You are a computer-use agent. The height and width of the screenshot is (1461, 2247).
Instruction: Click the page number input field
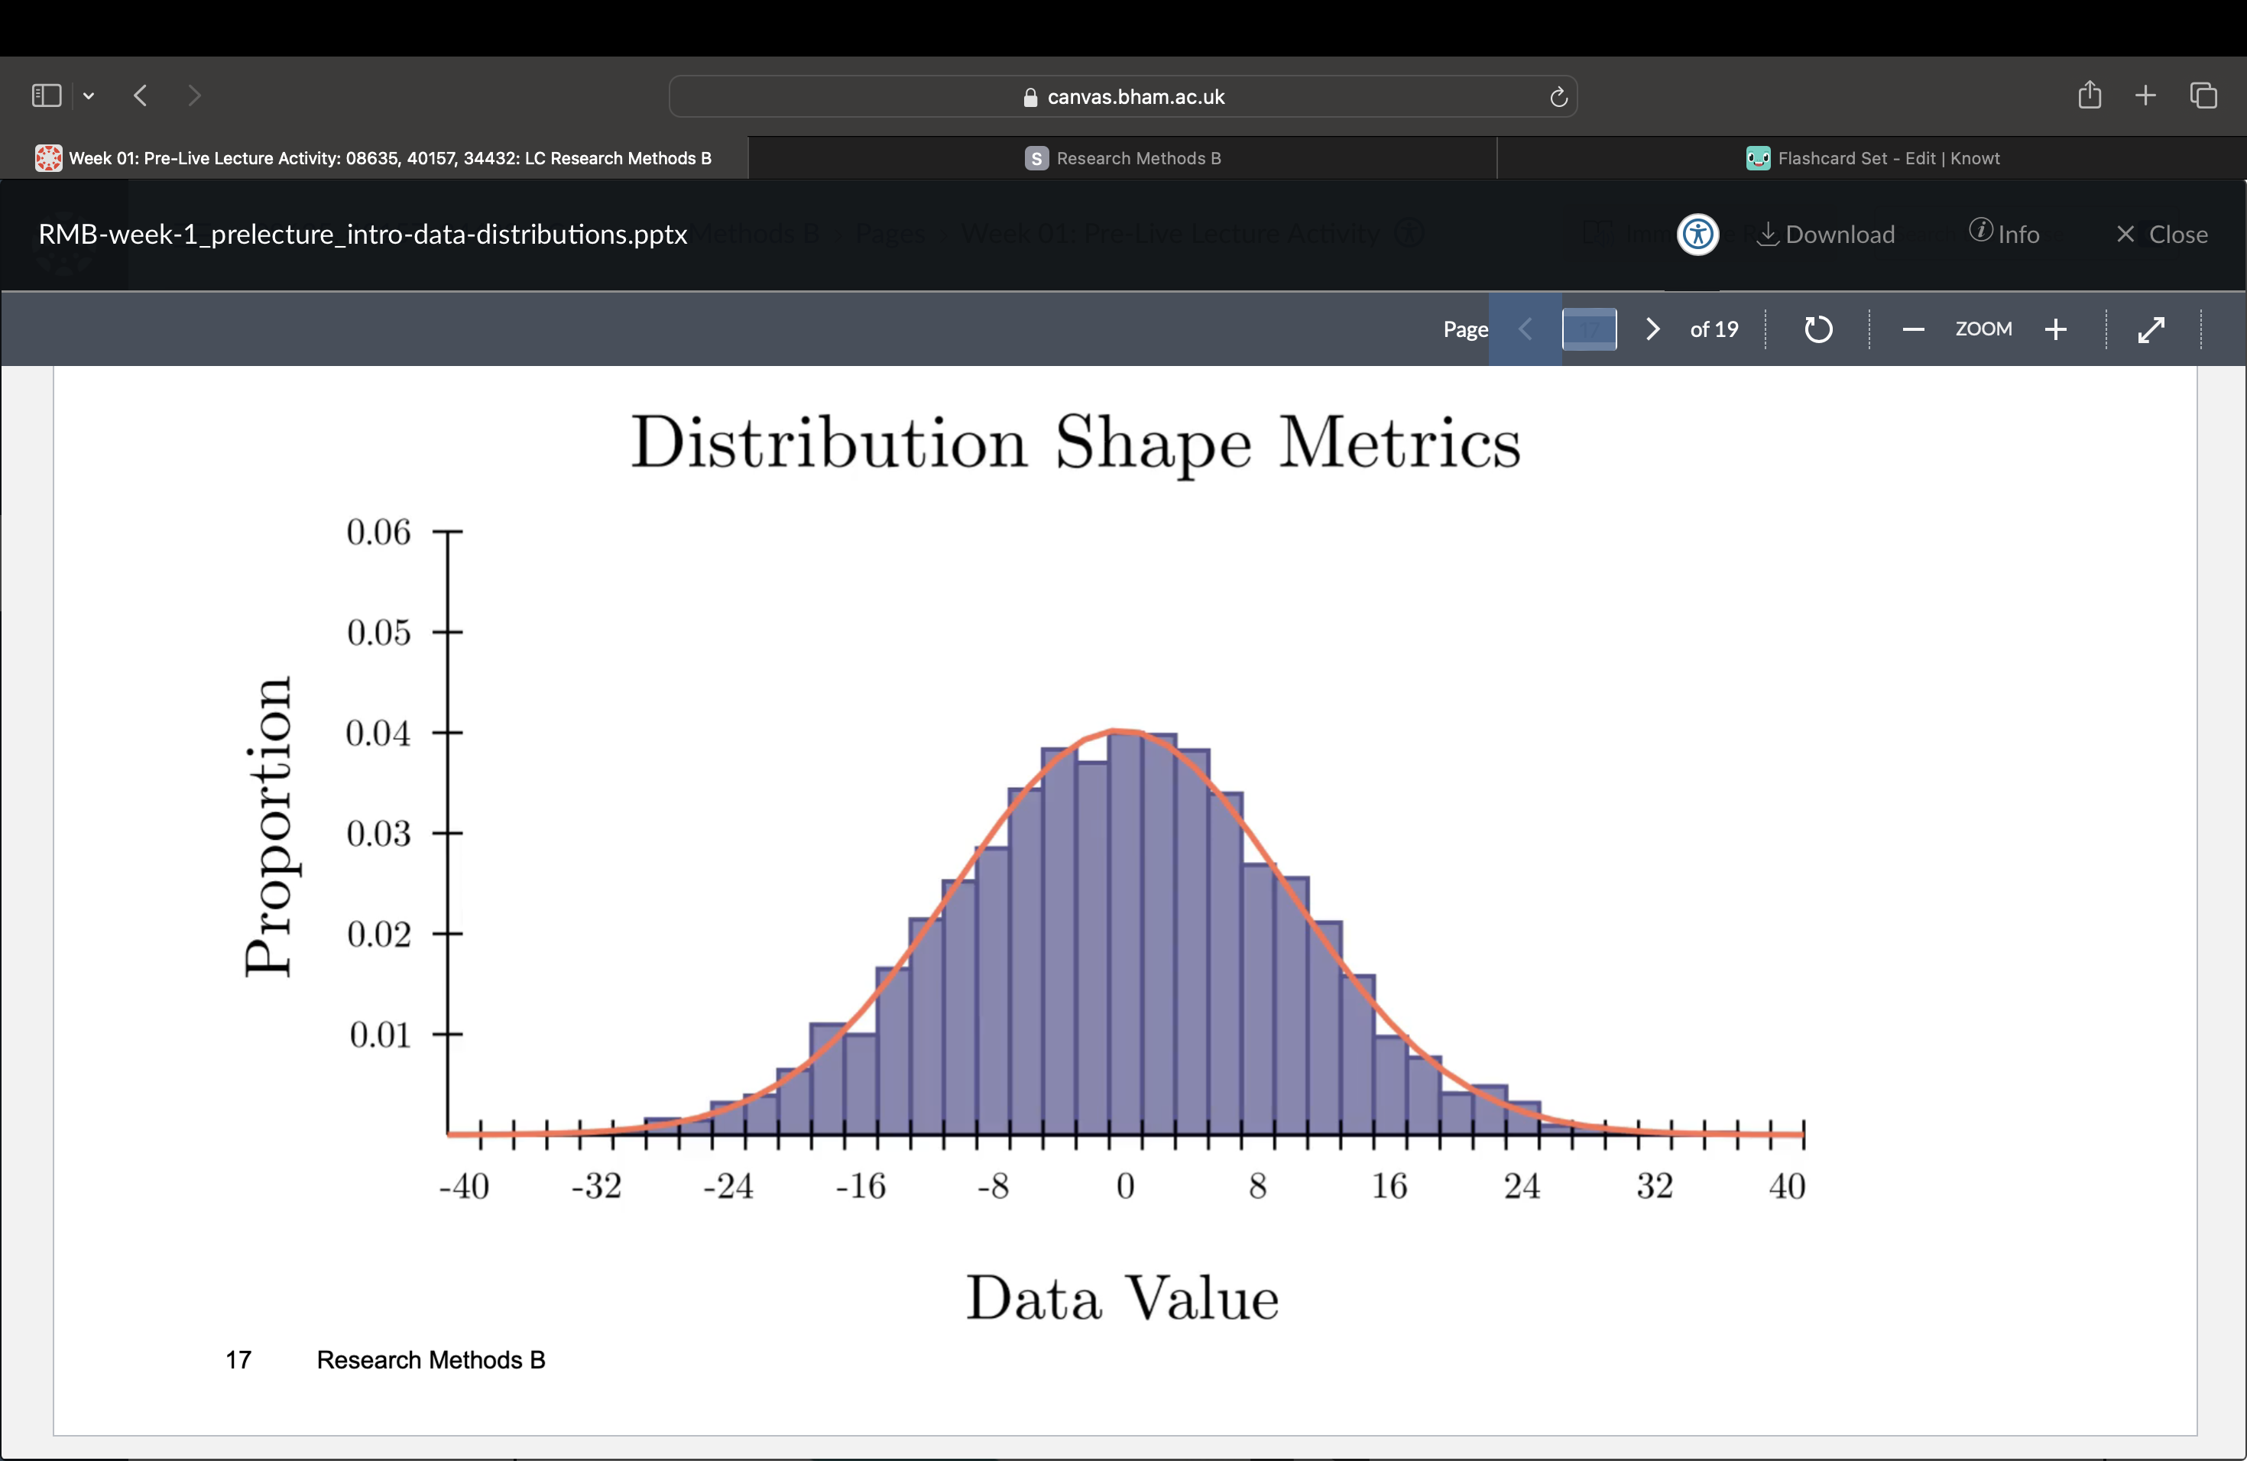pyautogui.click(x=1589, y=329)
